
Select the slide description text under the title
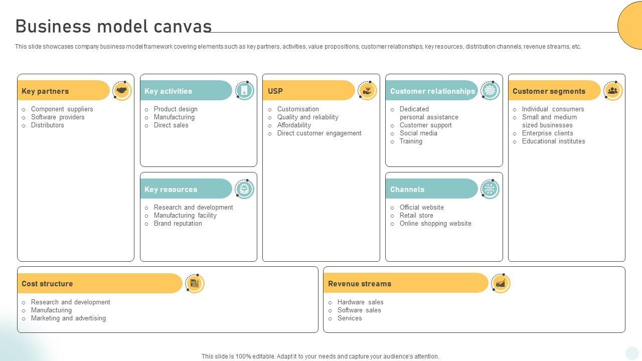tap(298, 47)
